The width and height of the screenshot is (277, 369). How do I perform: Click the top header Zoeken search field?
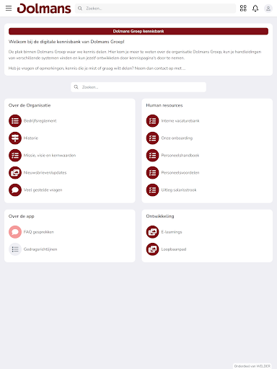155,9
